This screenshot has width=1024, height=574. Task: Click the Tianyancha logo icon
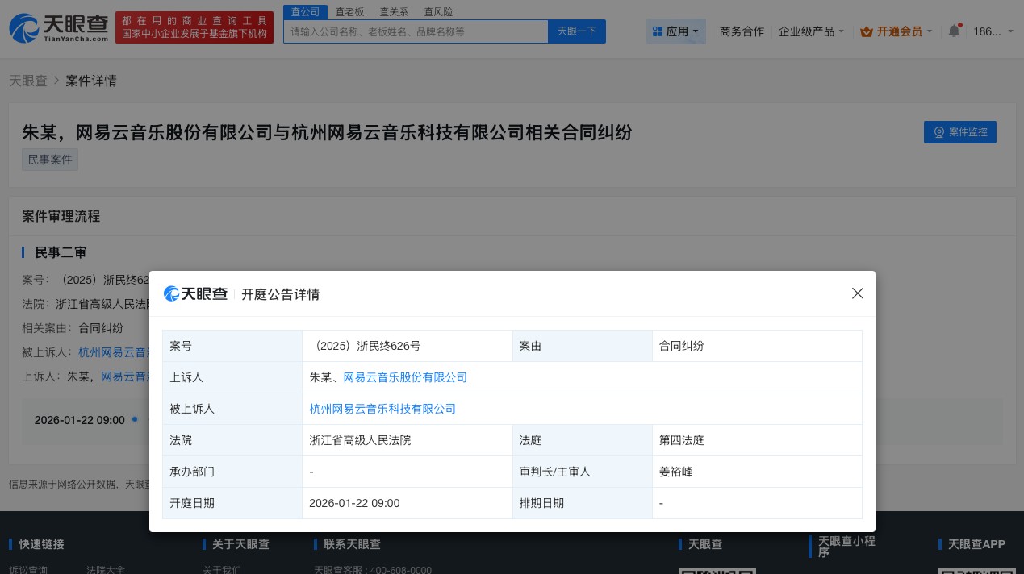click(x=24, y=28)
